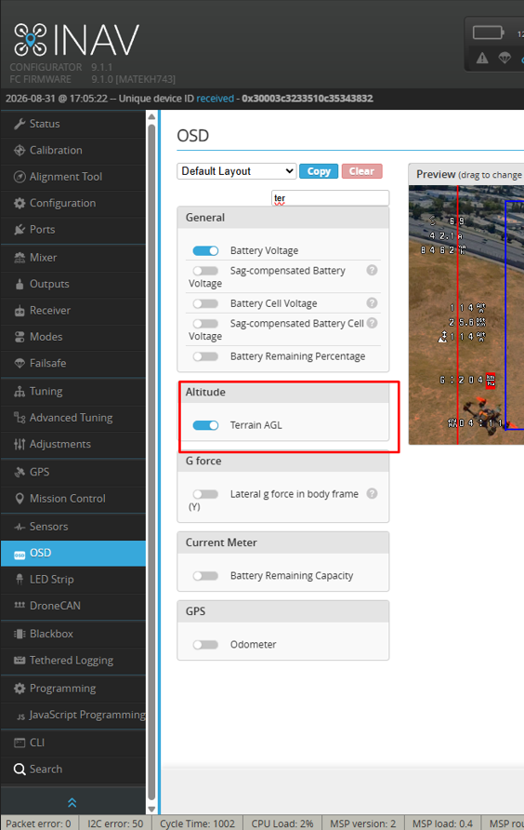Disable the Battery Voltage toggle
The width and height of the screenshot is (524, 830).
tap(205, 251)
